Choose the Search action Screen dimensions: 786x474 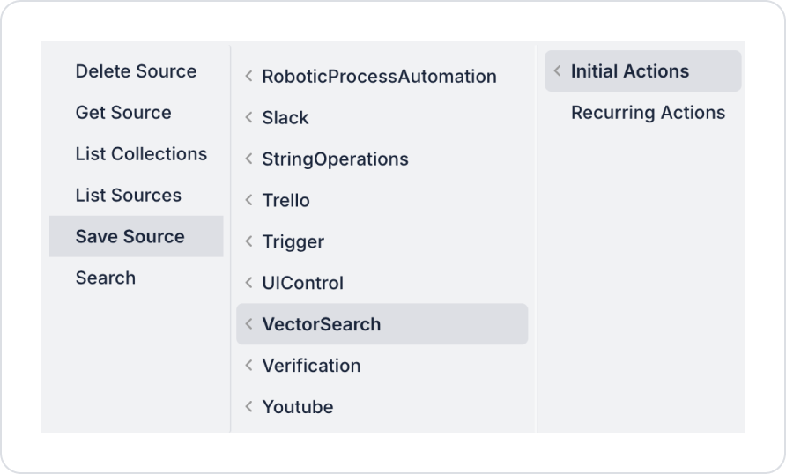pyautogui.click(x=106, y=278)
